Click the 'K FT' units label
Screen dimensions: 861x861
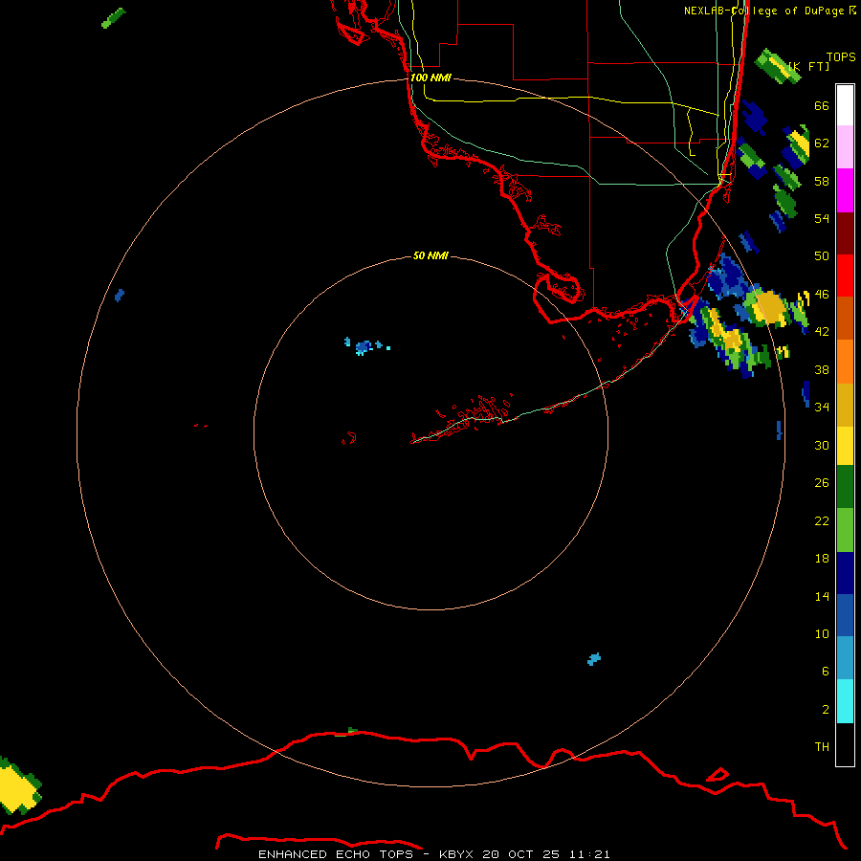tap(809, 66)
